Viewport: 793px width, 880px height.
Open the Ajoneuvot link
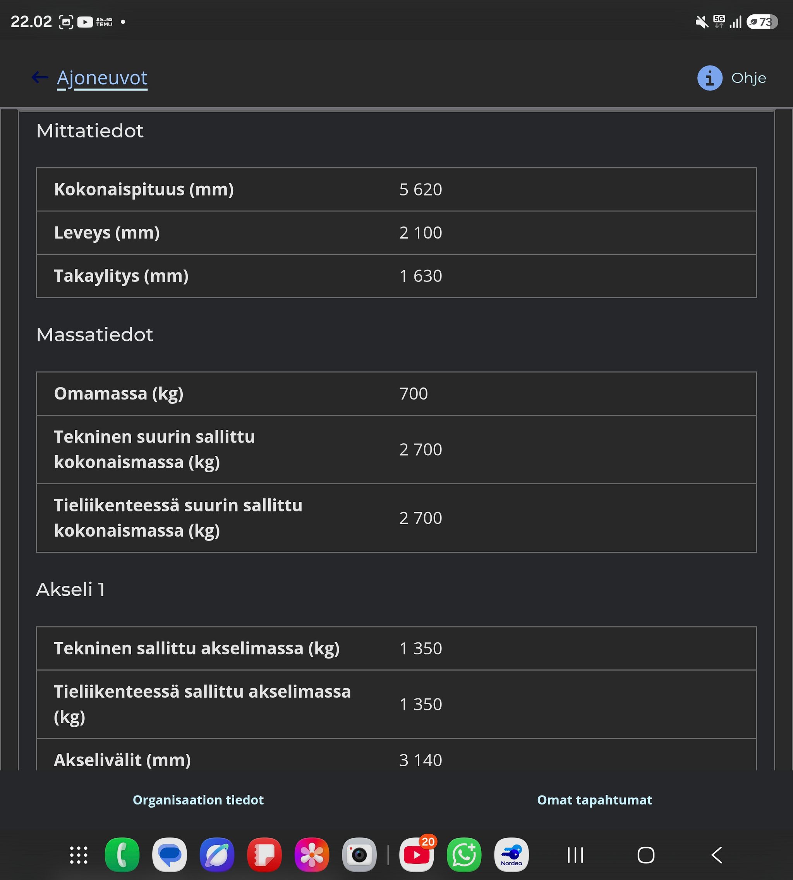coord(102,79)
